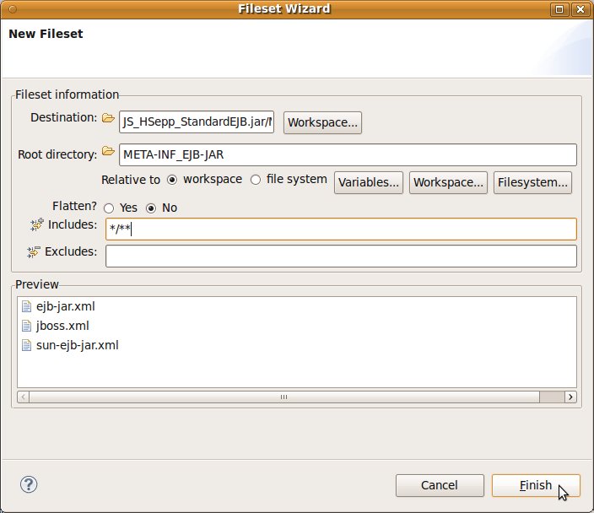
Task: Set Flatten to Yes
Action: 109,208
